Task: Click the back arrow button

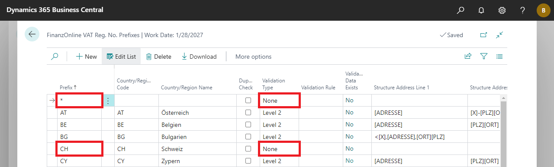Action: [32, 34]
